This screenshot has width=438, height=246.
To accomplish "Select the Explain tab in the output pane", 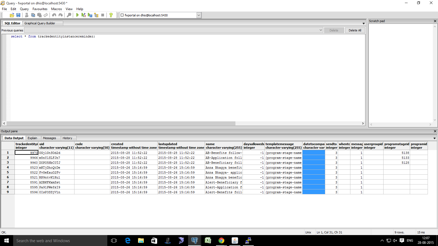I will click(32, 138).
